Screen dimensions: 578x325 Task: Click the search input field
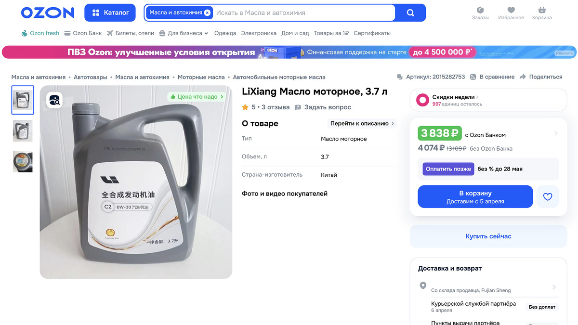[303, 13]
